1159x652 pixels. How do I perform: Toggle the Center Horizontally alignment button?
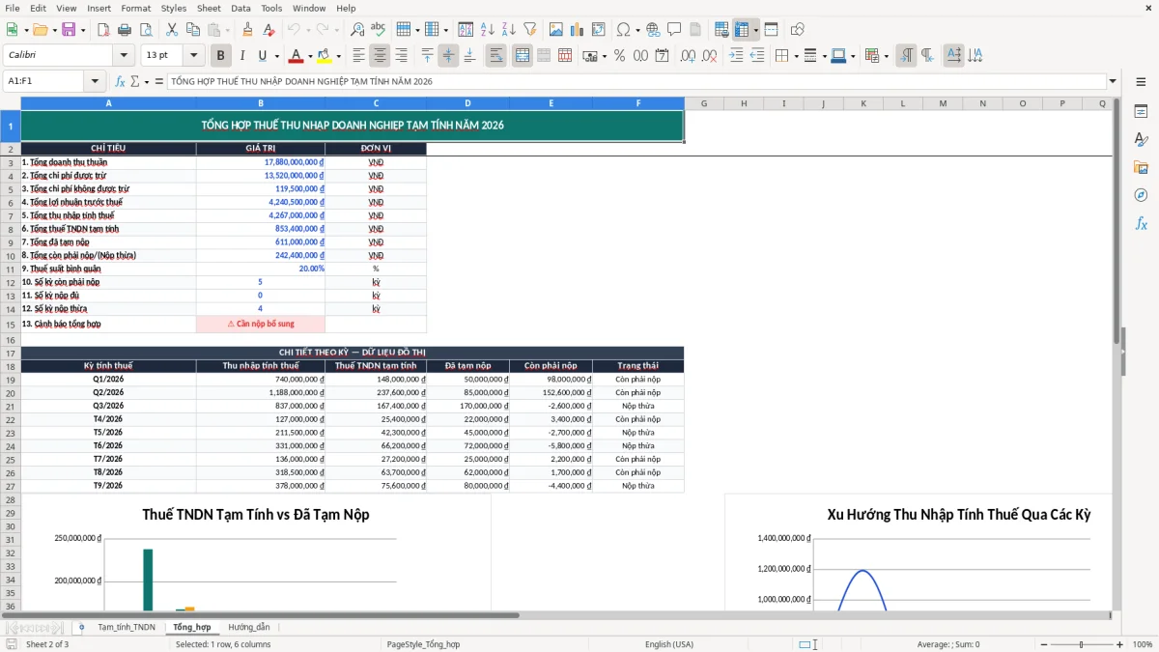[380, 56]
